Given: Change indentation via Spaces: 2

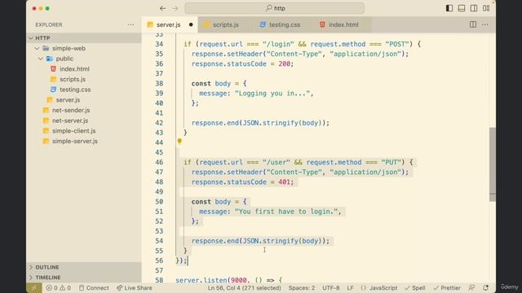Looking at the screenshot, I should (x=301, y=288).
